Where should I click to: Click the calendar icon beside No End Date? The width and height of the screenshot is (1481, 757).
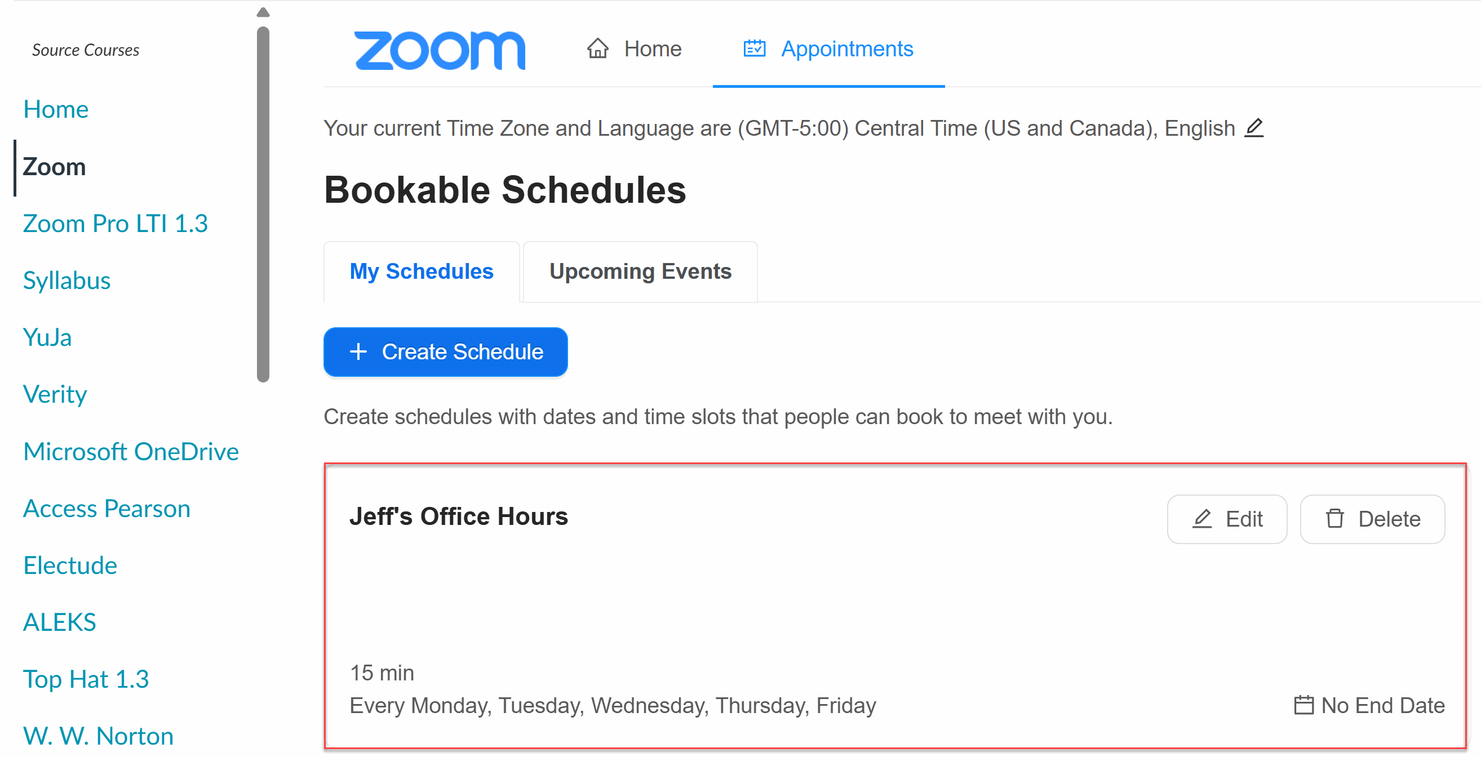tap(1304, 705)
